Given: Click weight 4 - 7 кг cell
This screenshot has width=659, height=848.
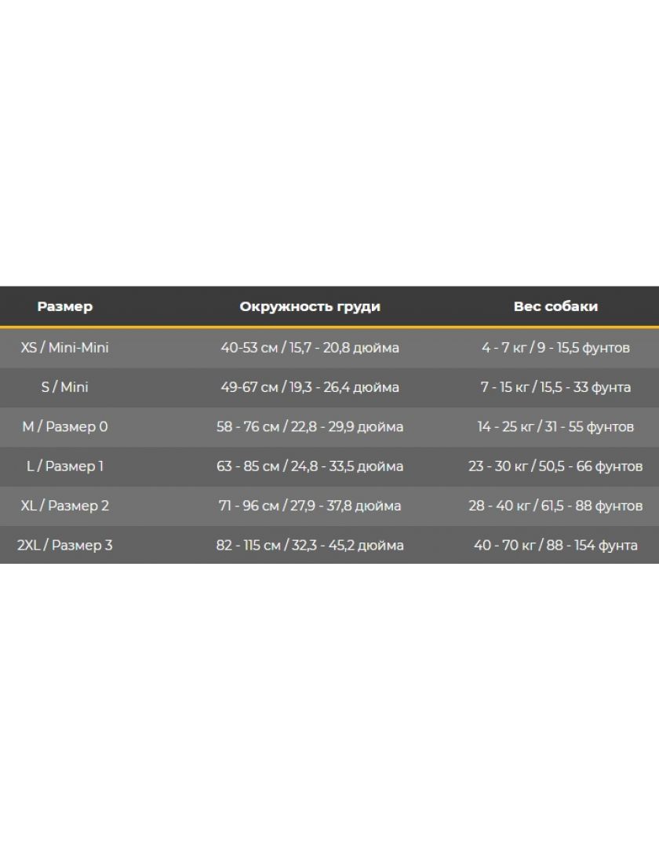Looking at the screenshot, I should [555, 348].
